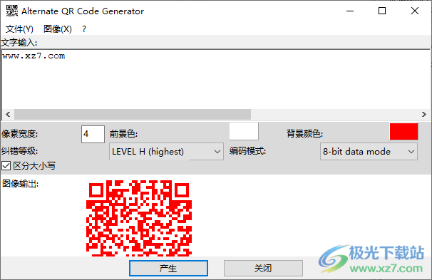The height and width of the screenshot is (280, 432).
Task: Click the 产生 generate button
Action: (168, 268)
